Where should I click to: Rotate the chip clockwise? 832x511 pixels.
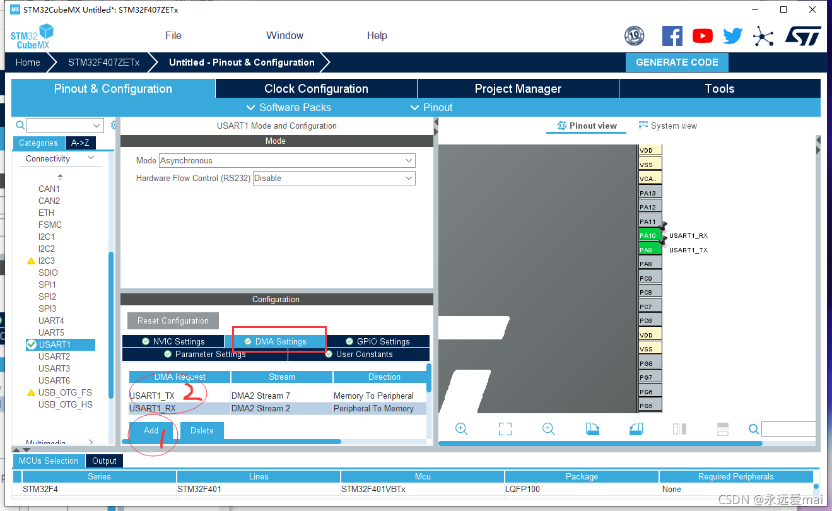tap(592, 429)
